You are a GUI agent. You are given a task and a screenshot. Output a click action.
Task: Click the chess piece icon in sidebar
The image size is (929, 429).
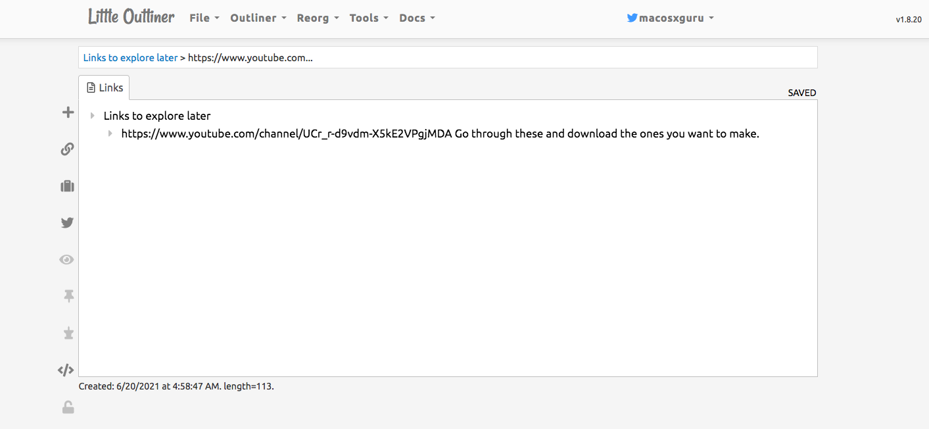click(x=68, y=334)
